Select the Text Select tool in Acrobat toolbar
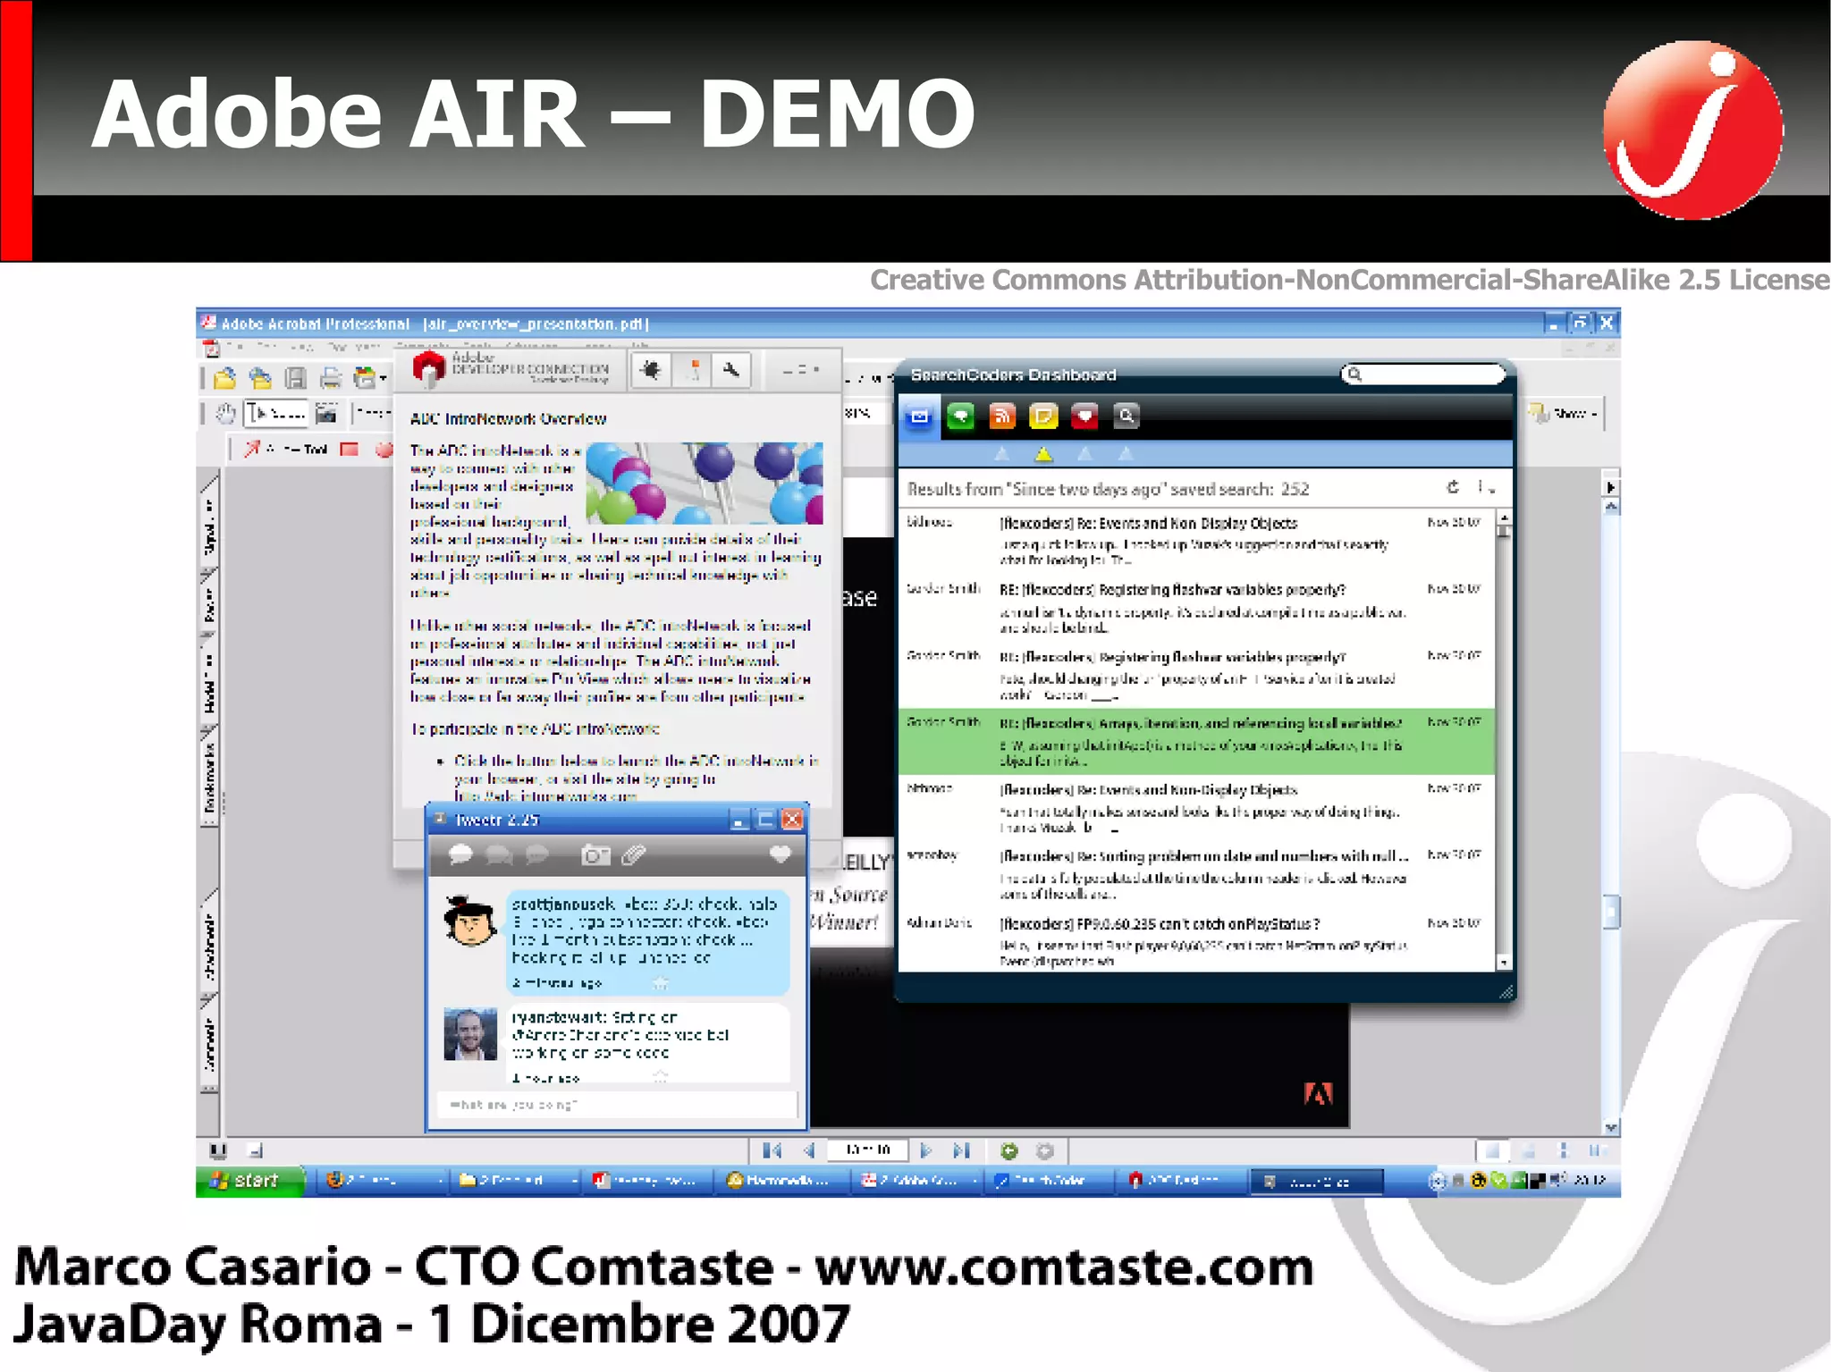The image size is (1831, 1372). pos(277,413)
